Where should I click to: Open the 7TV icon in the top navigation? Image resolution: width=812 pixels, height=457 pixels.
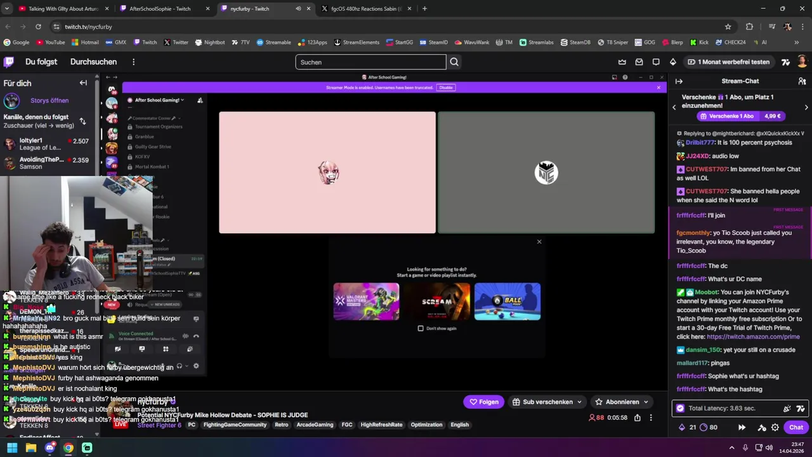[785, 62]
